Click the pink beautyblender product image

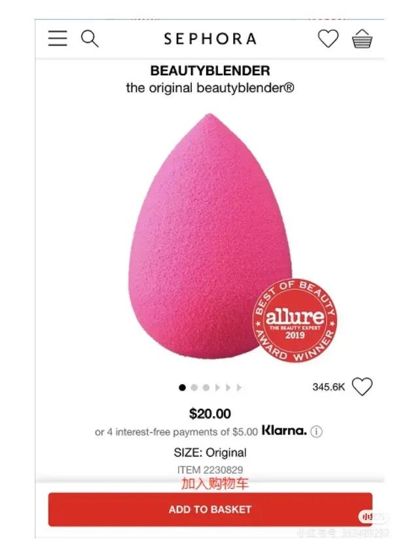(210, 235)
